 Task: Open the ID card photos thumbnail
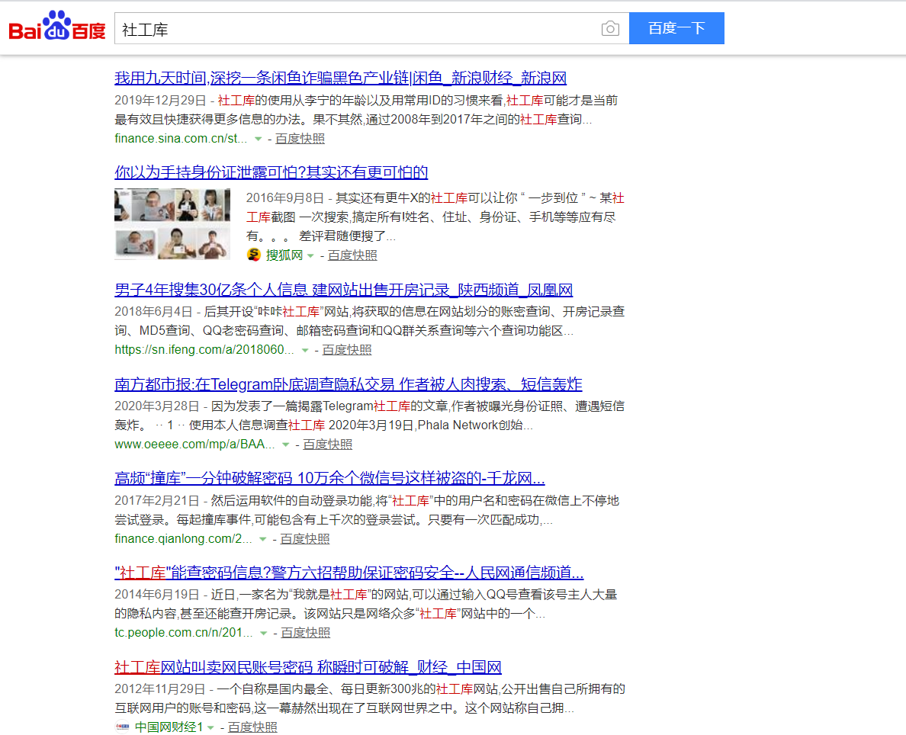pos(172,223)
